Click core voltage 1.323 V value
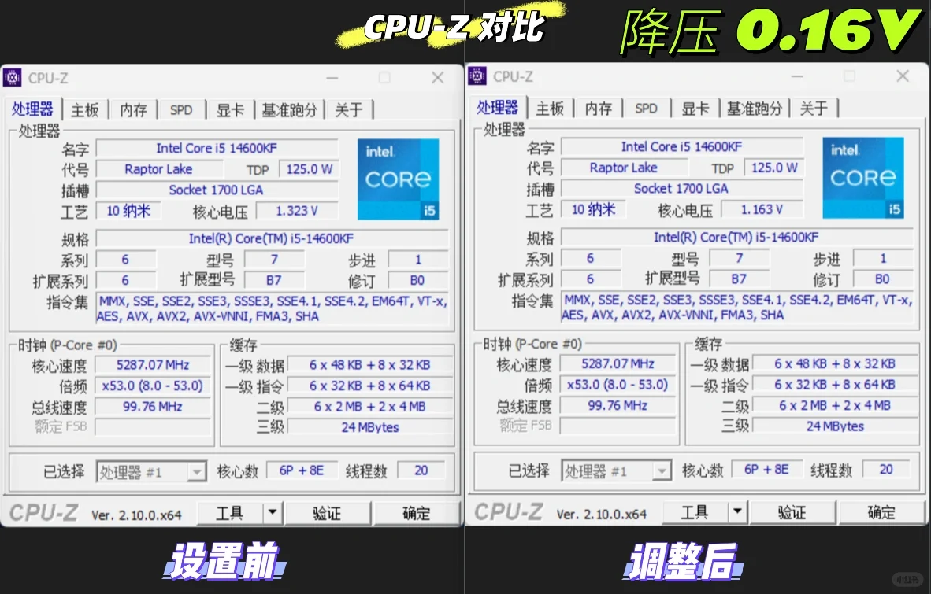The height and width of the screenshot is (594, 931). point(297,211)
